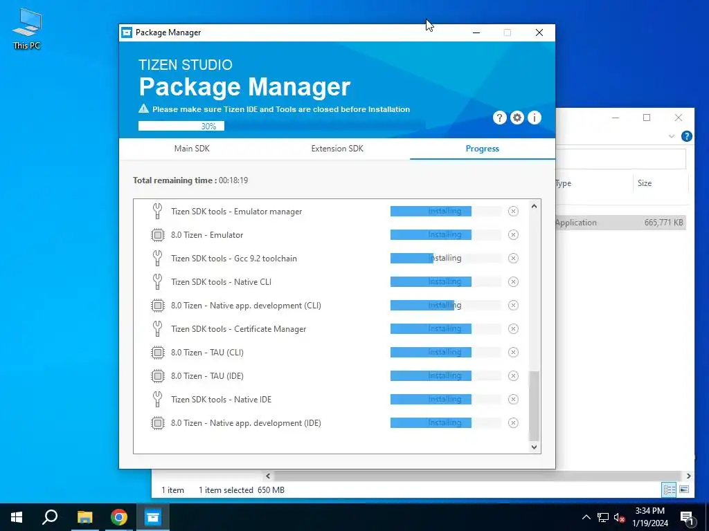Open This PC desktop icon

point(27,29)
